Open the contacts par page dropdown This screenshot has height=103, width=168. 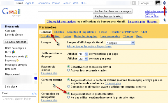(x=83, y=59)
